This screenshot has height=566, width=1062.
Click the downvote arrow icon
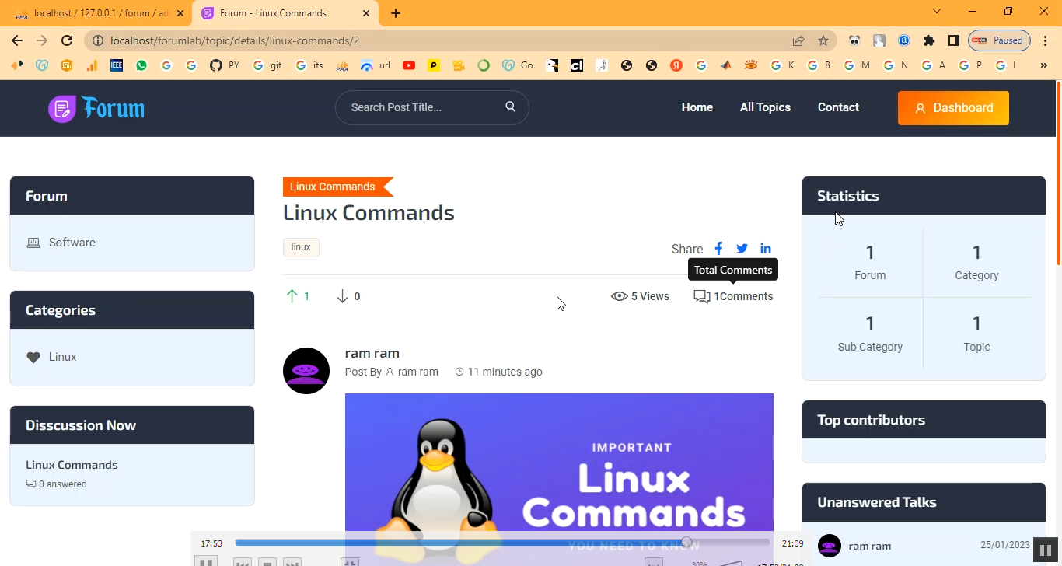[x=342, y=296]
